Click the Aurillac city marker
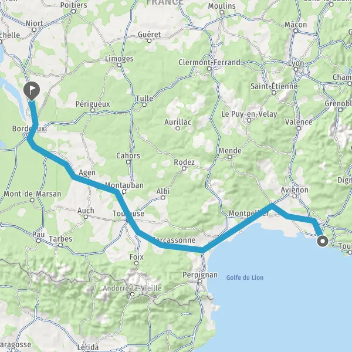 (178, 128)
